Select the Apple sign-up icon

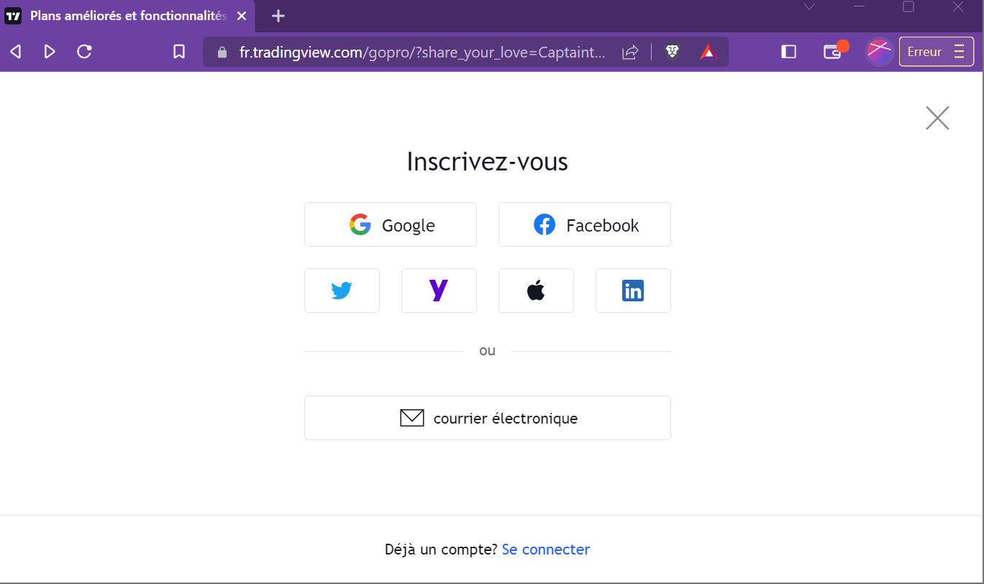tap(536, 291)
